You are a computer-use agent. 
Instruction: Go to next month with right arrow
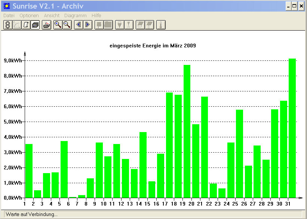click(88, 25)
